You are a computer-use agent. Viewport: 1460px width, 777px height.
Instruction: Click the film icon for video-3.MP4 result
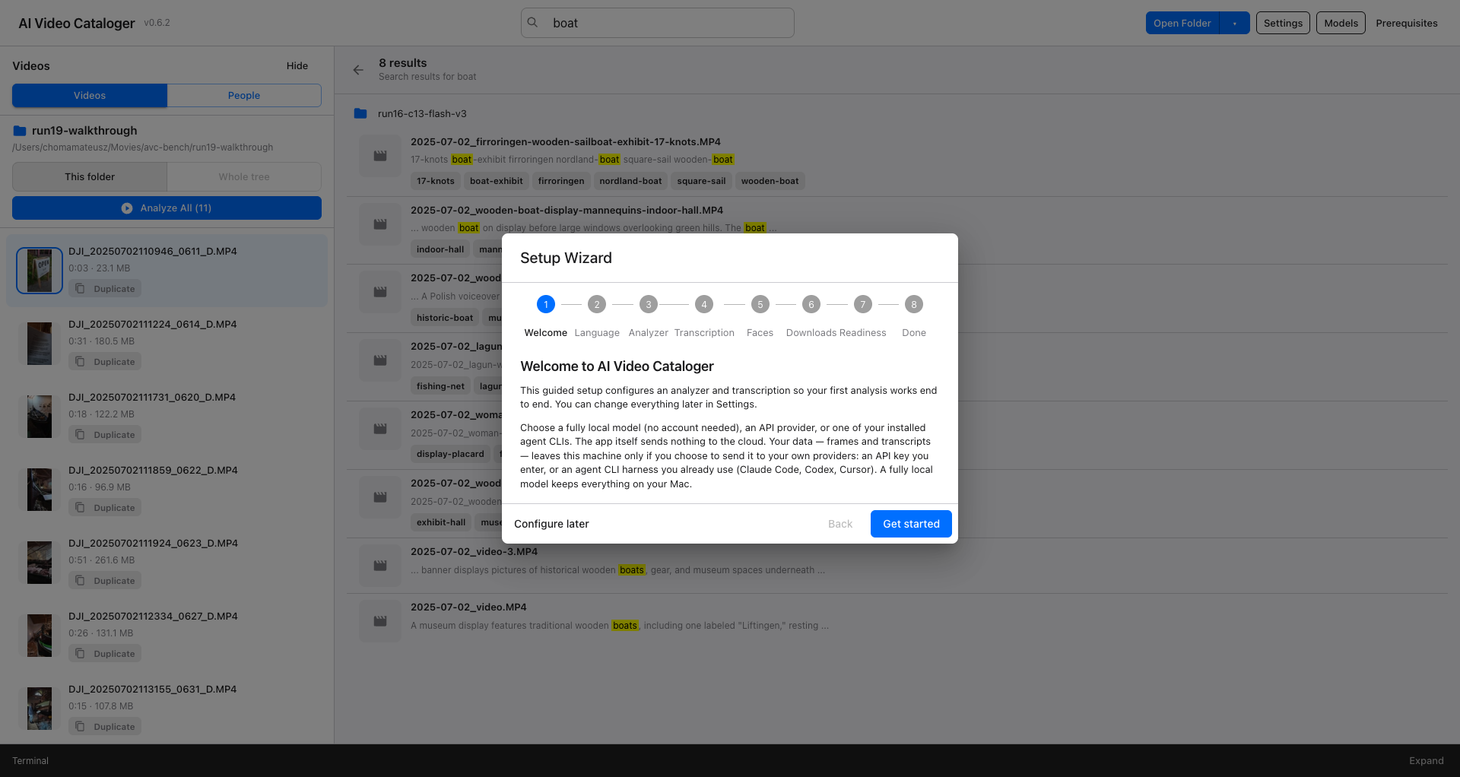380,566
